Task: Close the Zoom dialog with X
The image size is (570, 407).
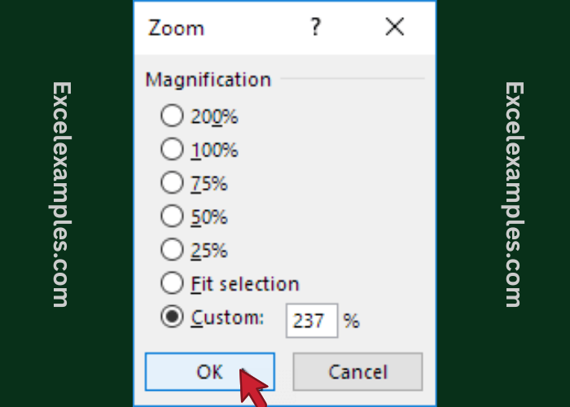Action: (395, 28)
